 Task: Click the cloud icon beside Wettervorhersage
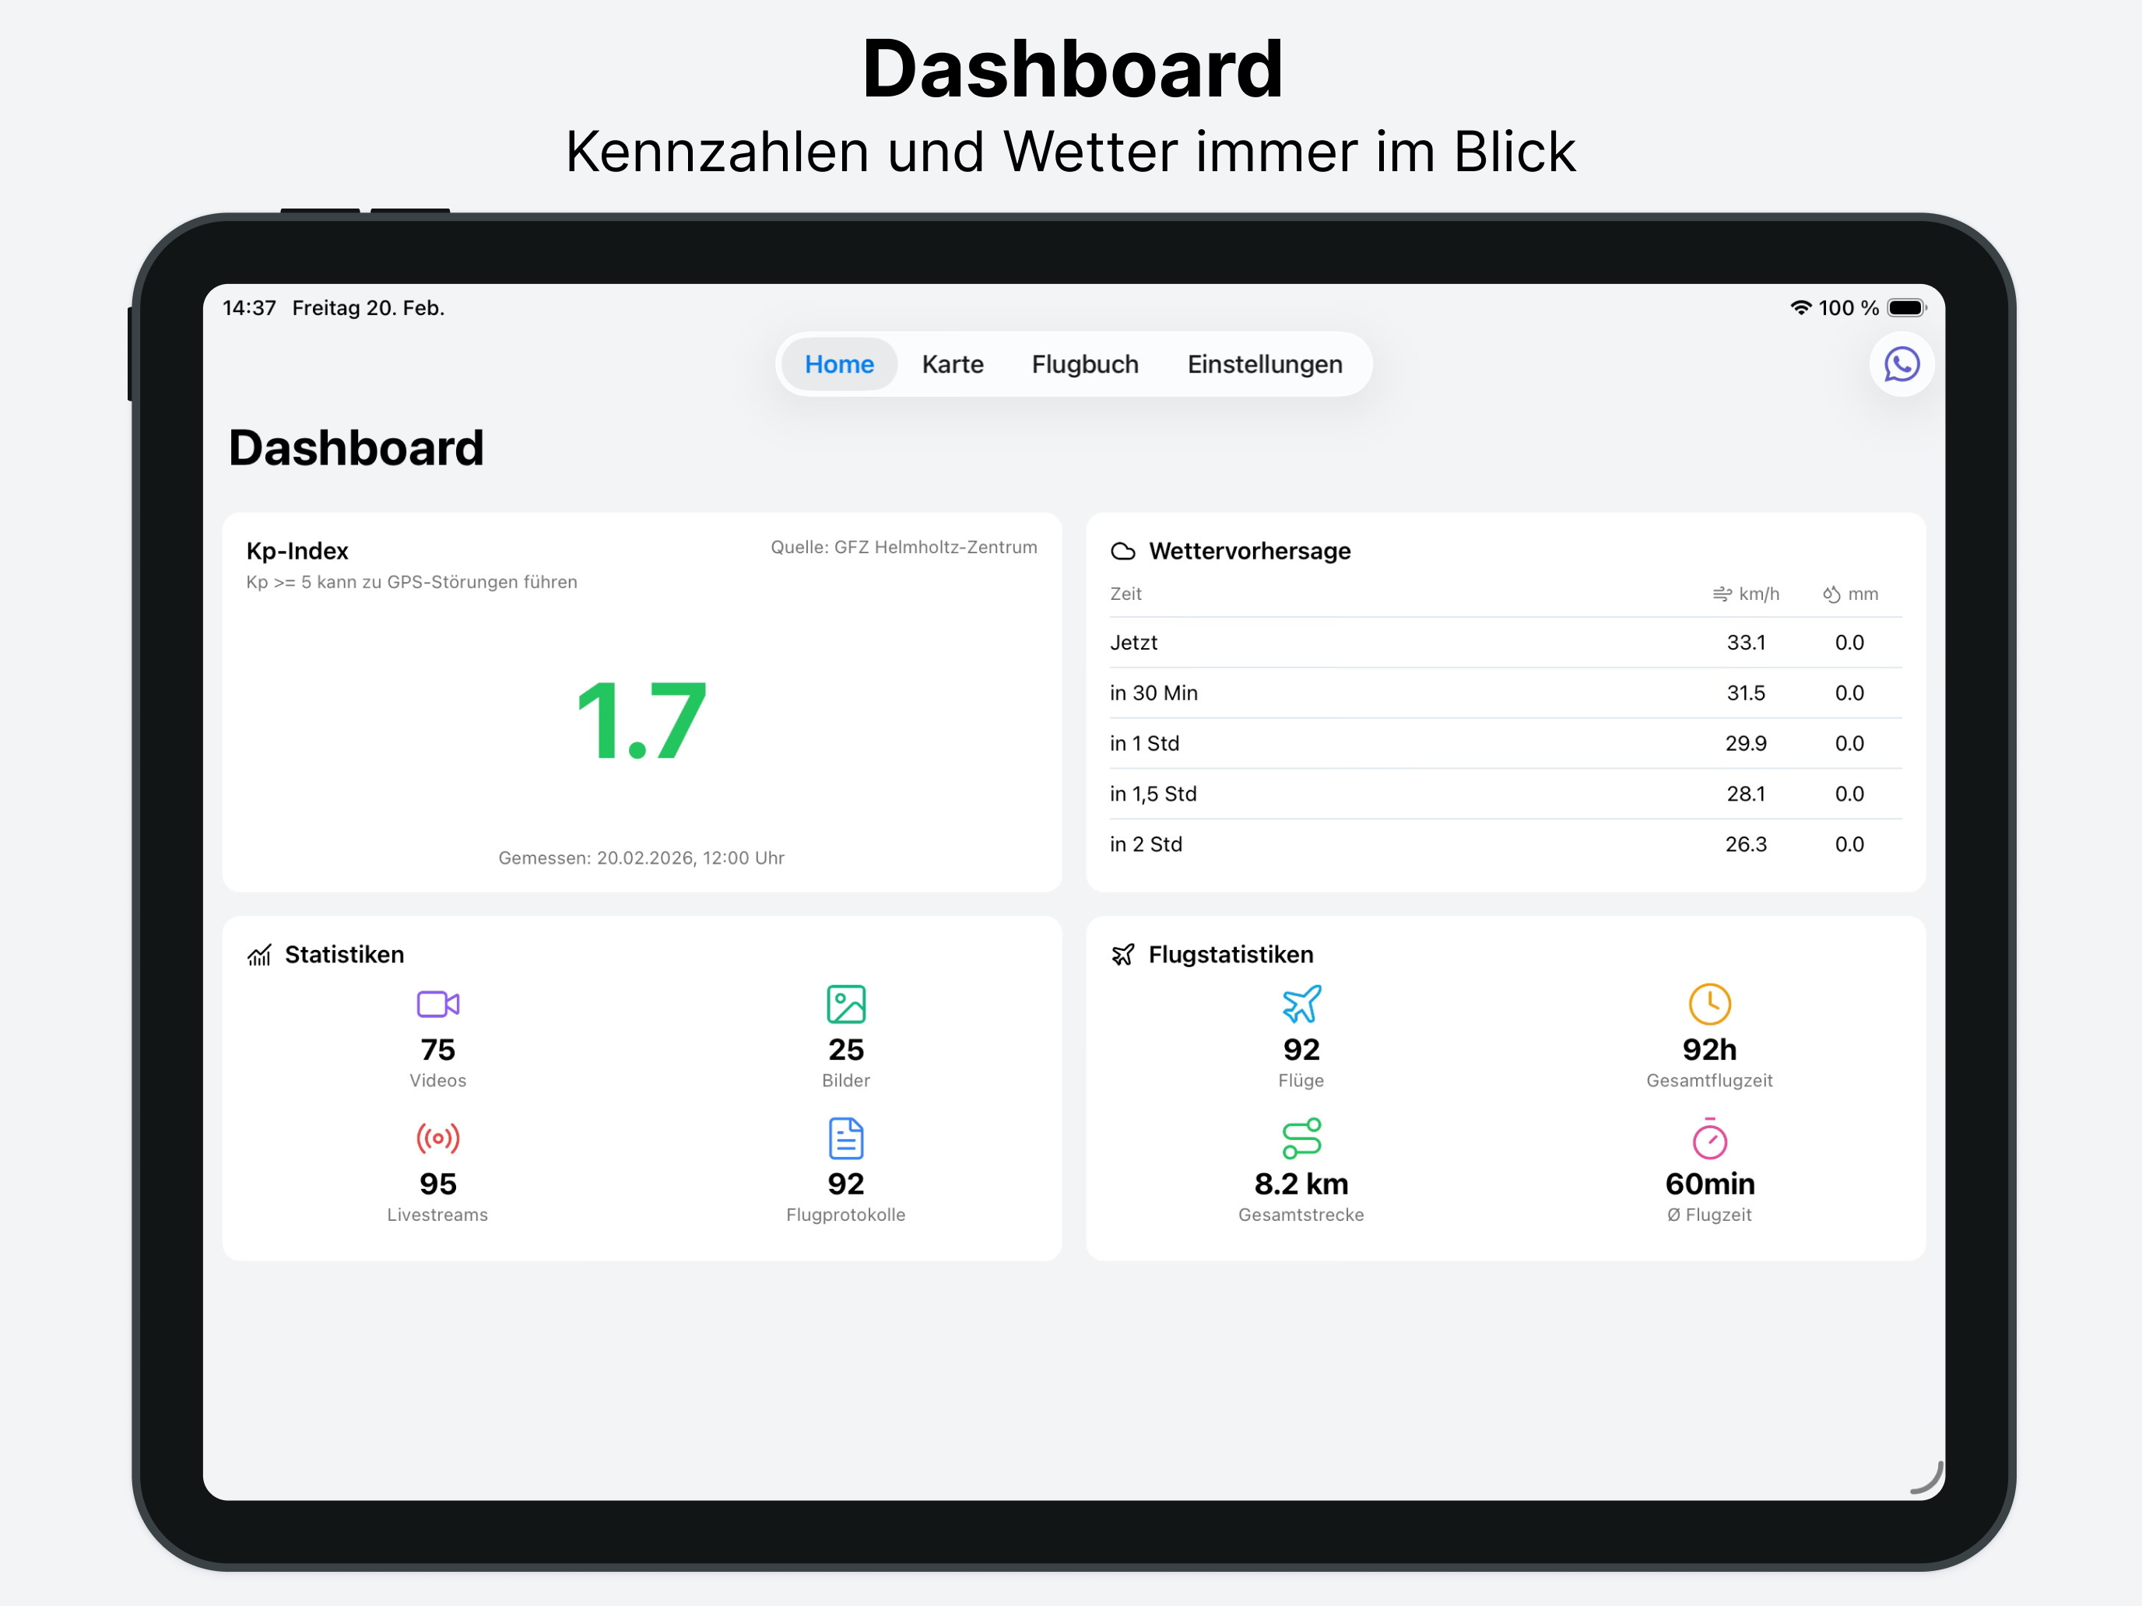click(x=1122, y=551)
